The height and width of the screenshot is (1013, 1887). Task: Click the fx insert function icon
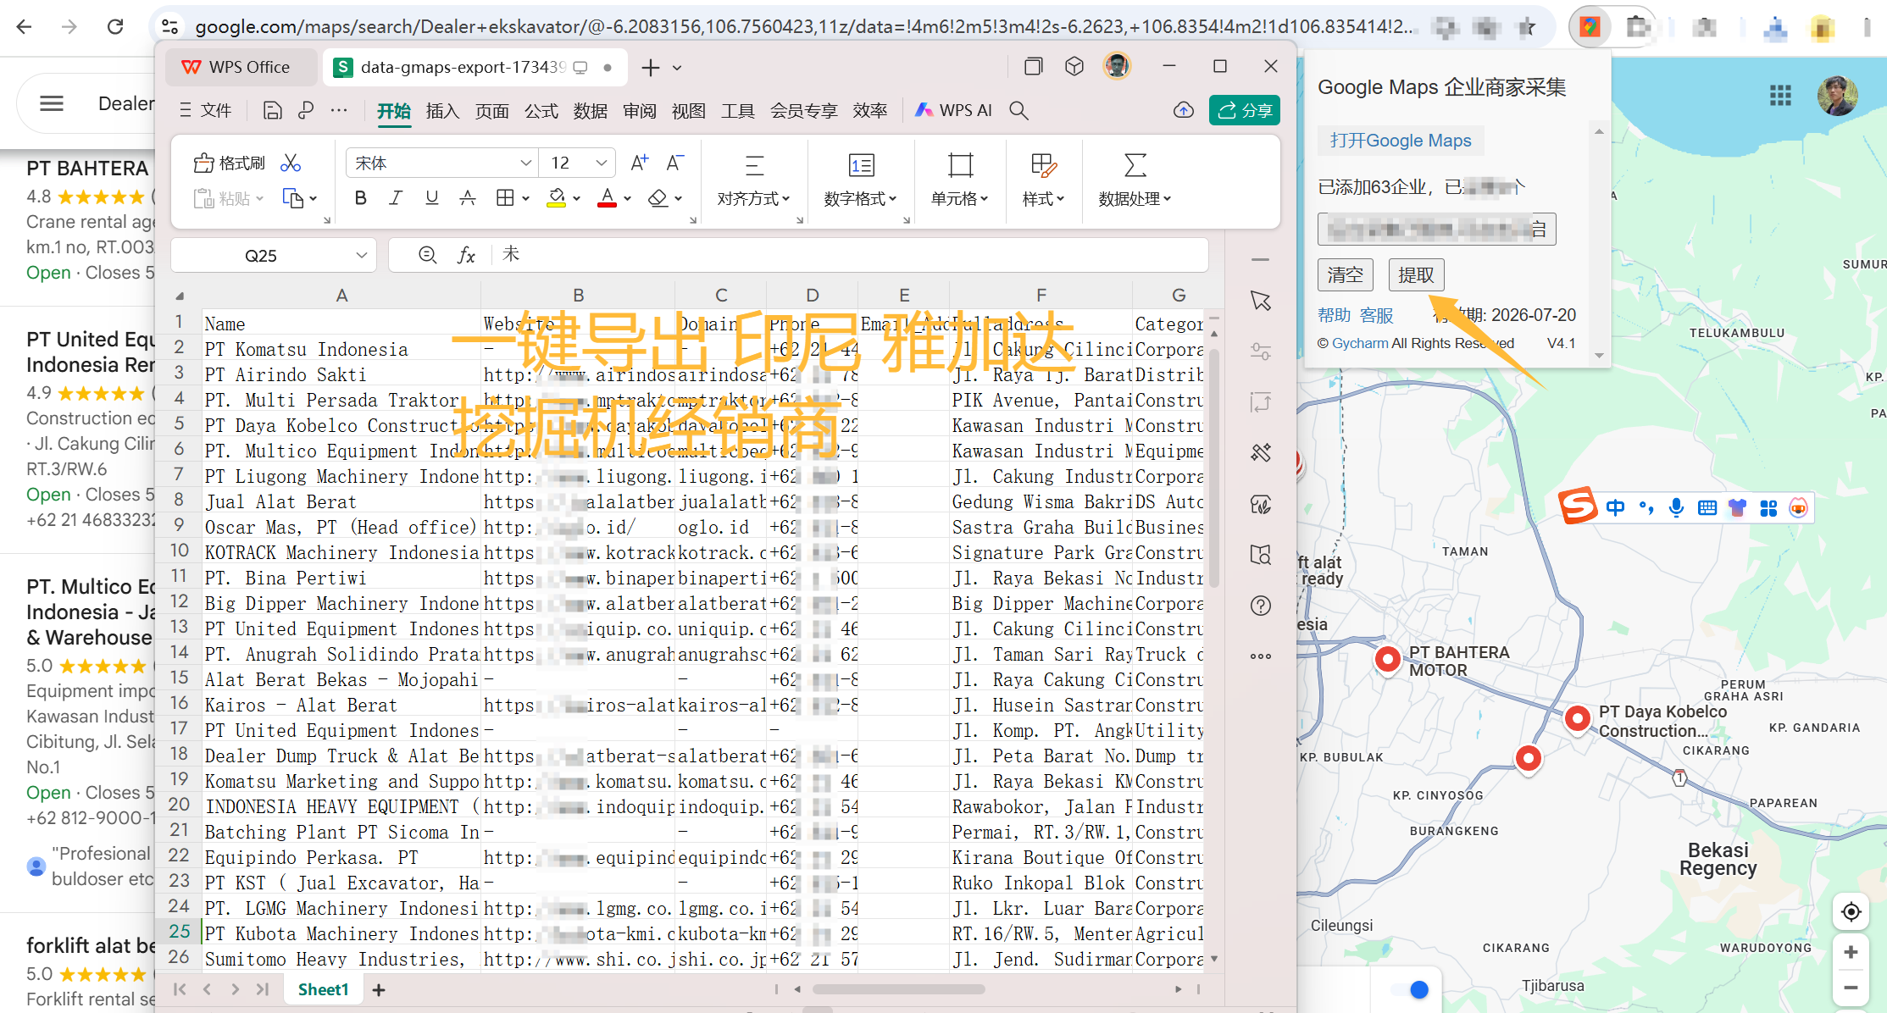(466, 255)
